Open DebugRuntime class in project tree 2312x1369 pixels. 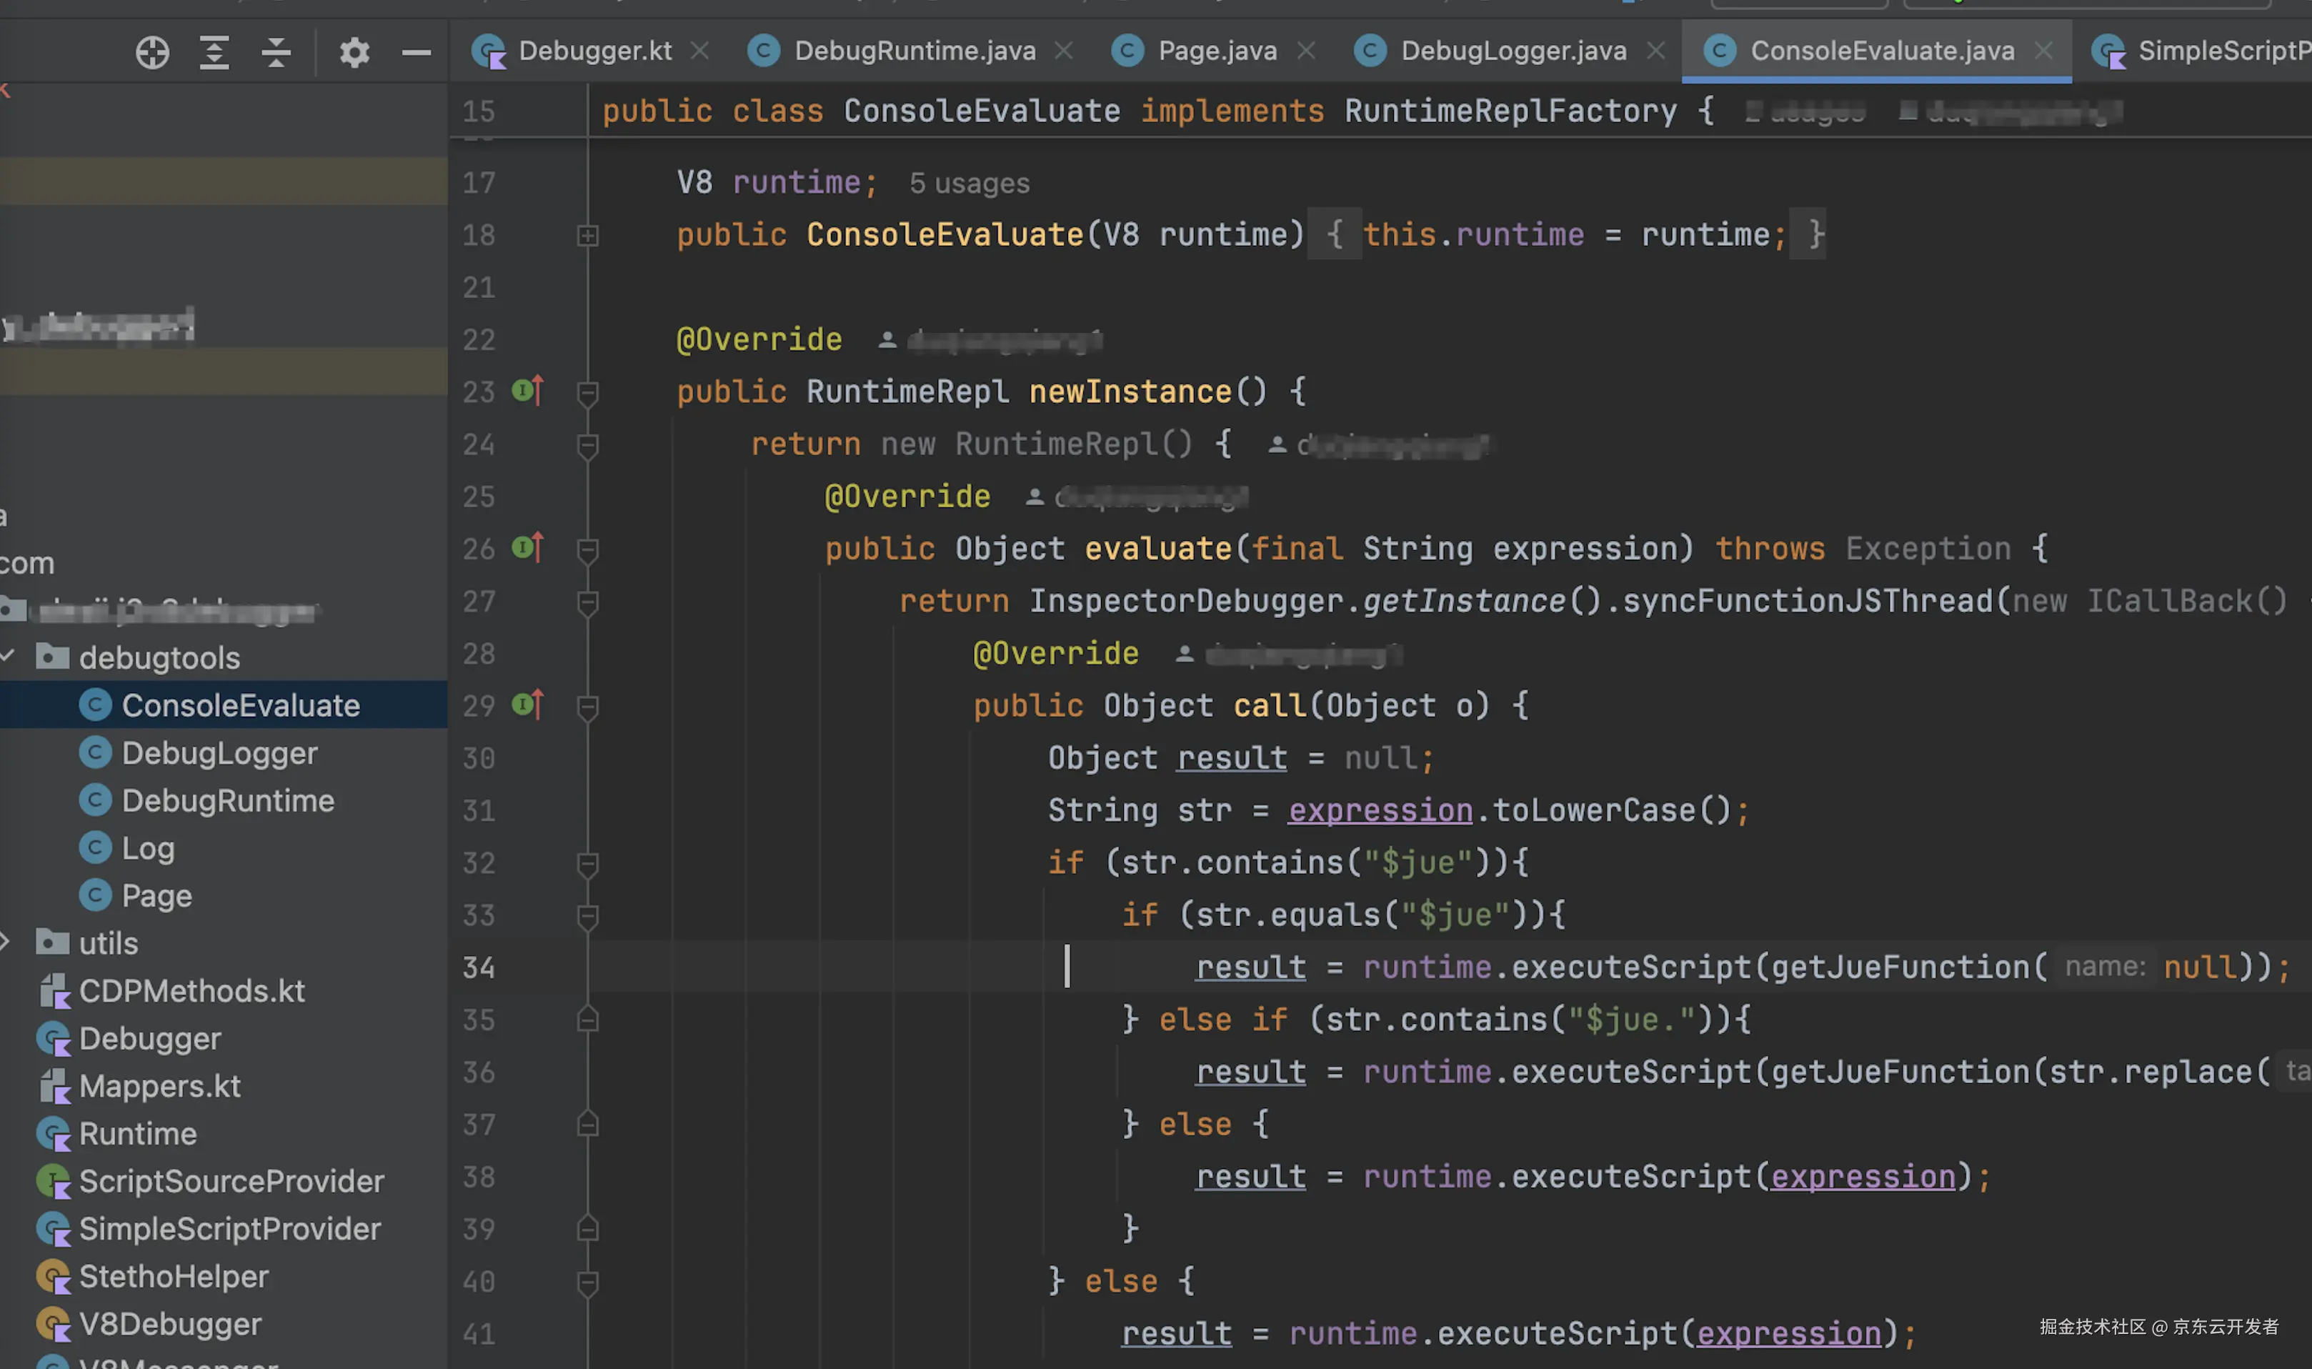(227, 801)
